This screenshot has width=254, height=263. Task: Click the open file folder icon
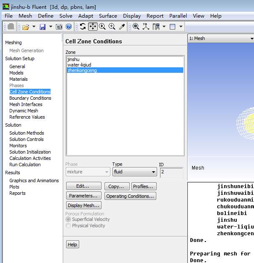coord(26,27)
